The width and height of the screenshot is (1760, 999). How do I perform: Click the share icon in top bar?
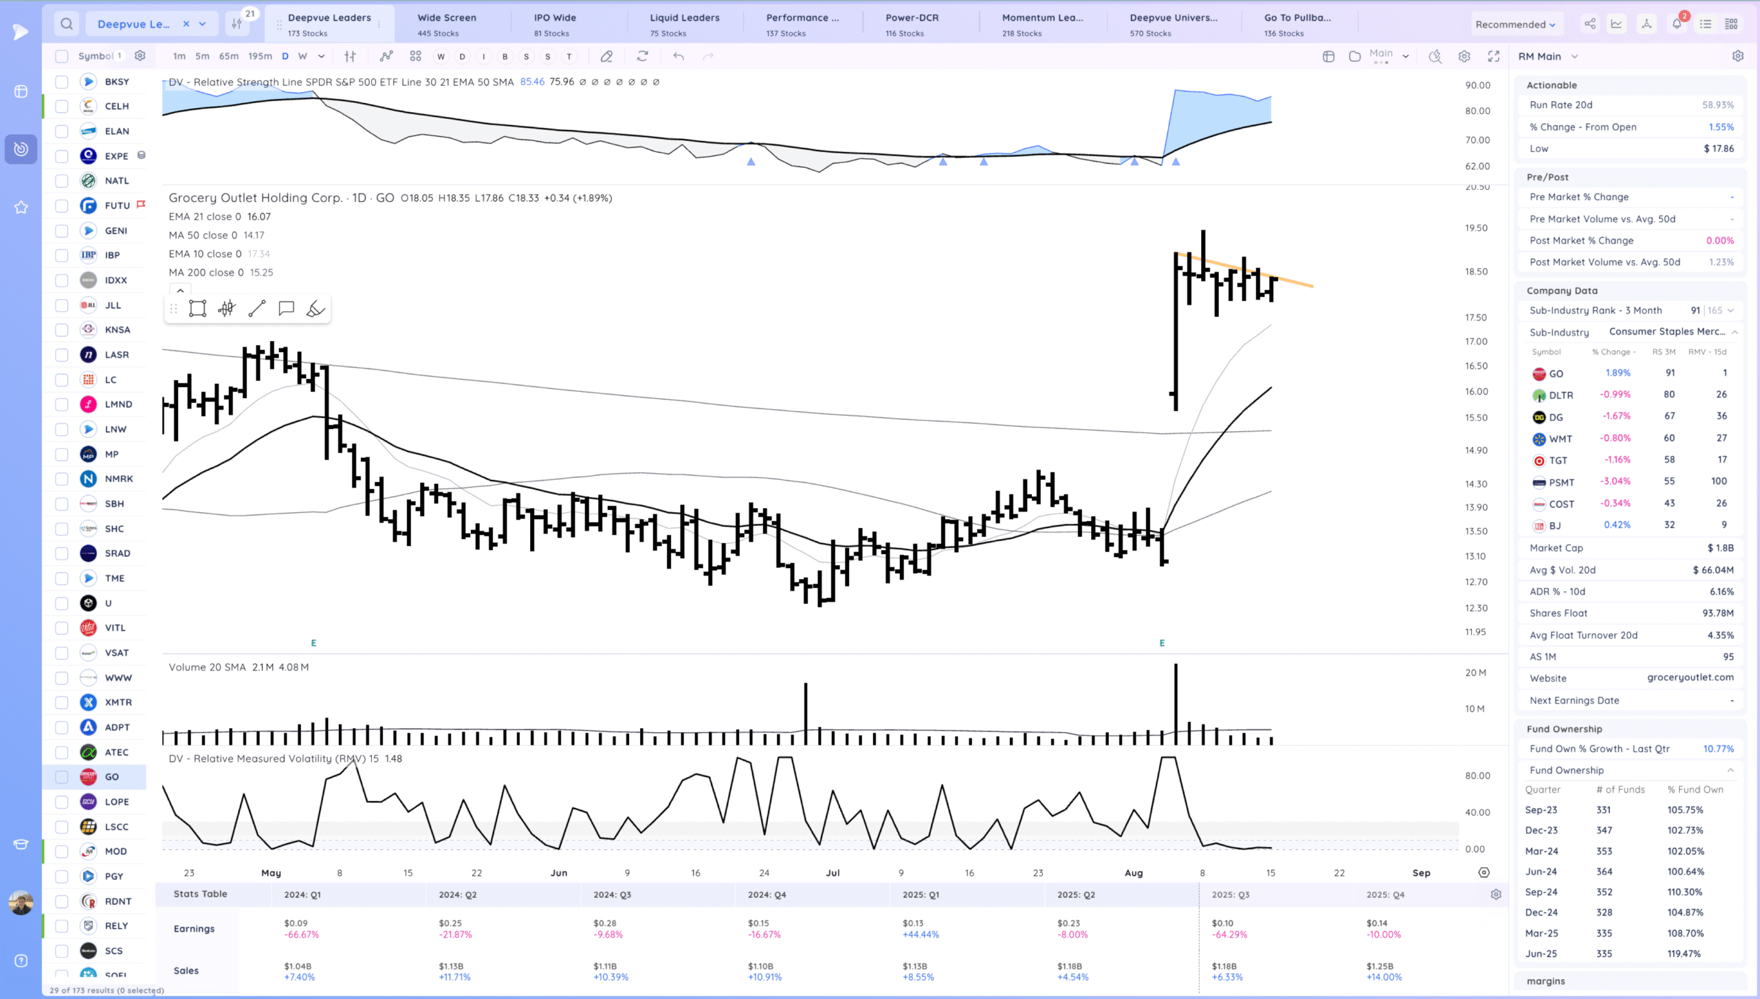click(1589, 24)
